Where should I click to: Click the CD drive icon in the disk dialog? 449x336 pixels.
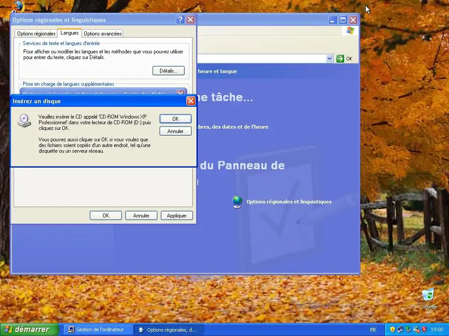point(25,120)
